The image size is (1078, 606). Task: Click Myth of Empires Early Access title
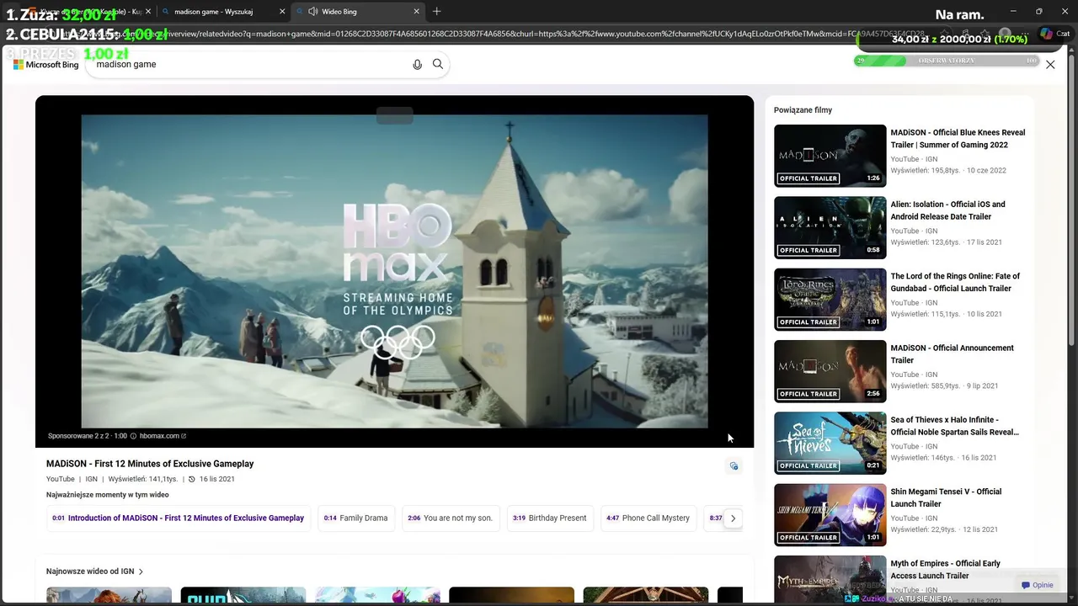[946, 570]
